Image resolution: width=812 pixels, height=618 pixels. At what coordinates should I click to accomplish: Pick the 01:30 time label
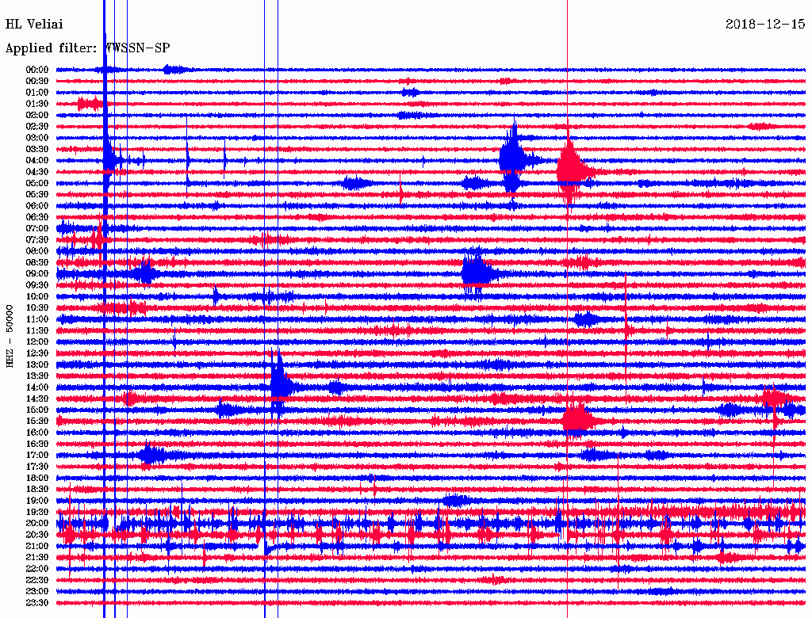(37, 104)
